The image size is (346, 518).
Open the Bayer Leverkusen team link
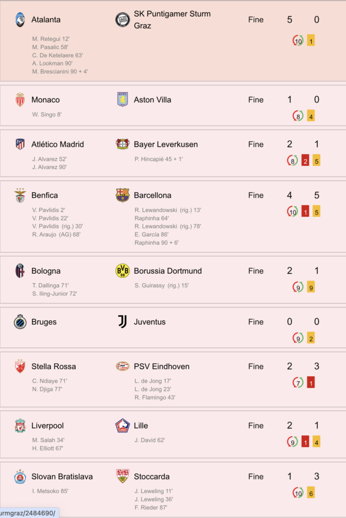[166, 144]
